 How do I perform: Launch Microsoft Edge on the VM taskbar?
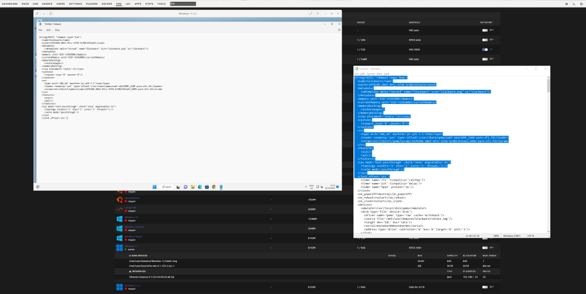pyautogui.click(x=200, y=186)
